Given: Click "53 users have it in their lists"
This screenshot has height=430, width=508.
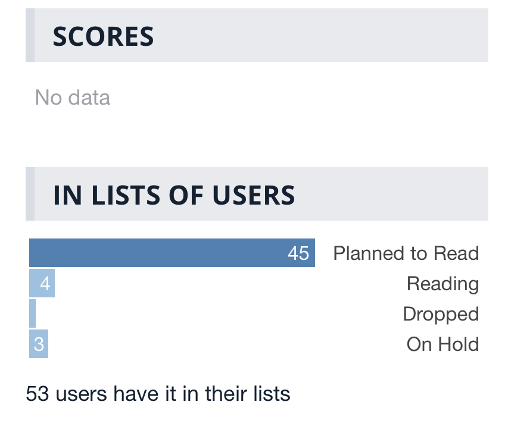Looking at the screenshot, I should click(x=158, y=393).
